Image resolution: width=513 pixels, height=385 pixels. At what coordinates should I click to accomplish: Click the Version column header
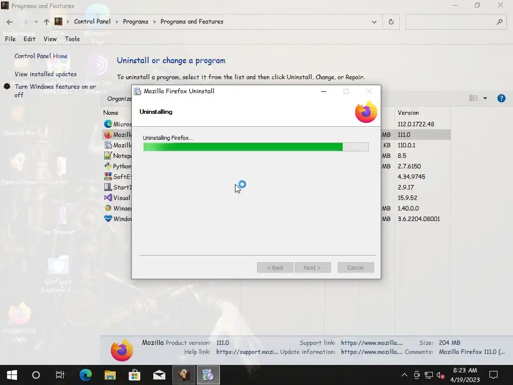point(408,113)
